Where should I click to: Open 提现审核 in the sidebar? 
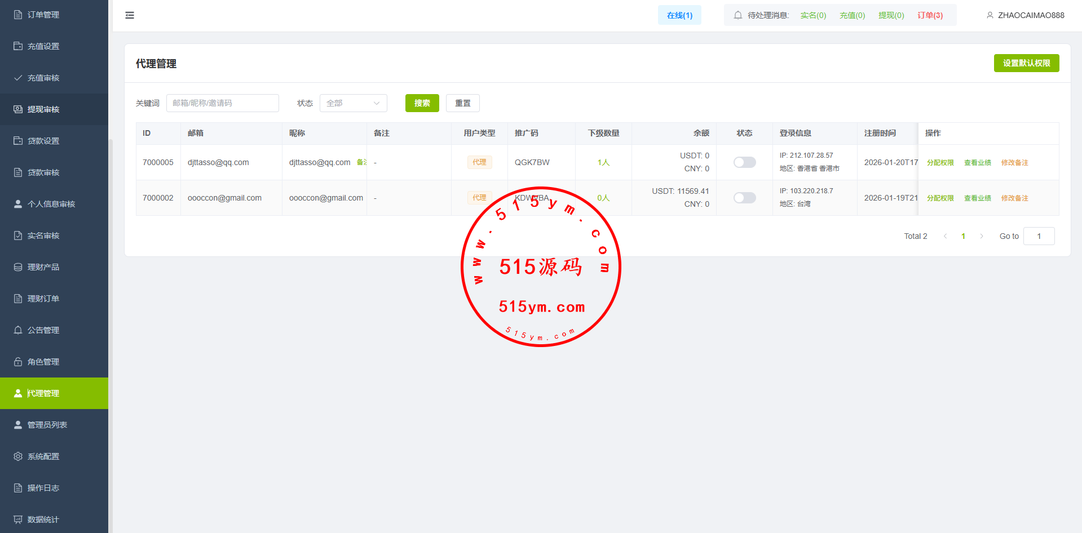43,109
